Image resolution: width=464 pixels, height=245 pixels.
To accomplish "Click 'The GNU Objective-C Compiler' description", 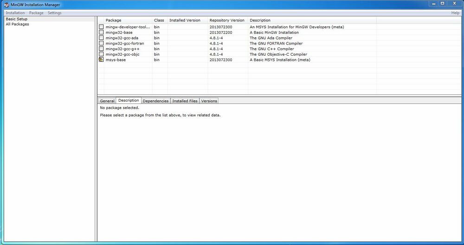I will click(278, 54).
